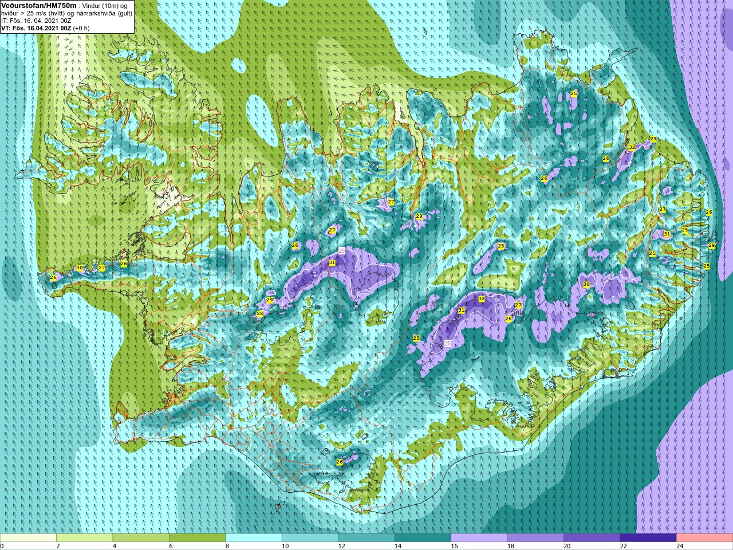Select the scale tick label 24
Image resolution: width=733 pixels, height=550 pixels.
[680, 546]
